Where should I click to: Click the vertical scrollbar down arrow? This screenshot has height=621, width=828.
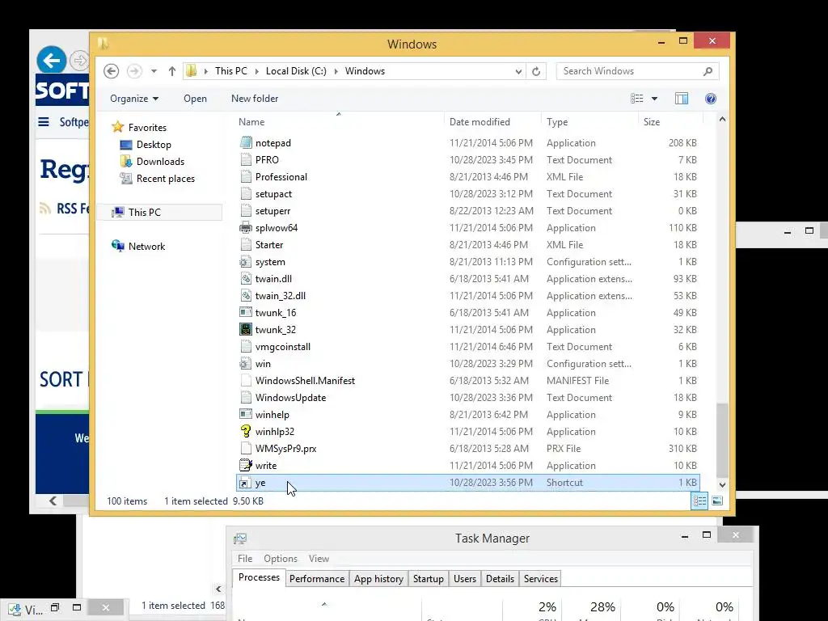[722, 485]
